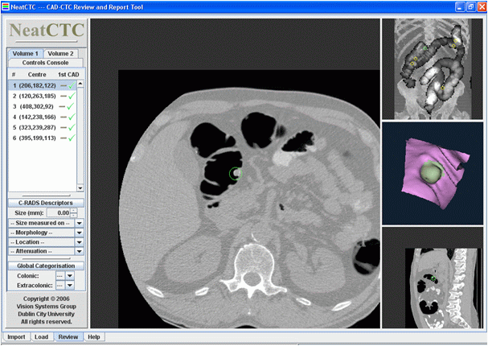Open the Import tab
The width and height of the screenshot is (488, 346).
(16, 337)
